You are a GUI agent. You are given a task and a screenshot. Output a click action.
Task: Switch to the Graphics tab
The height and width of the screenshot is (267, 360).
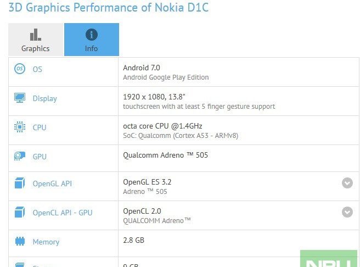click(36, 40)
